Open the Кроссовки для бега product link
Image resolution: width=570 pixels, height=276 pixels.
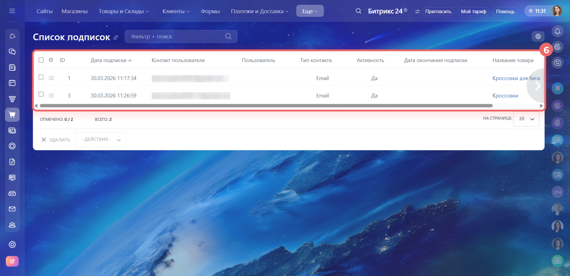(516, 78)
